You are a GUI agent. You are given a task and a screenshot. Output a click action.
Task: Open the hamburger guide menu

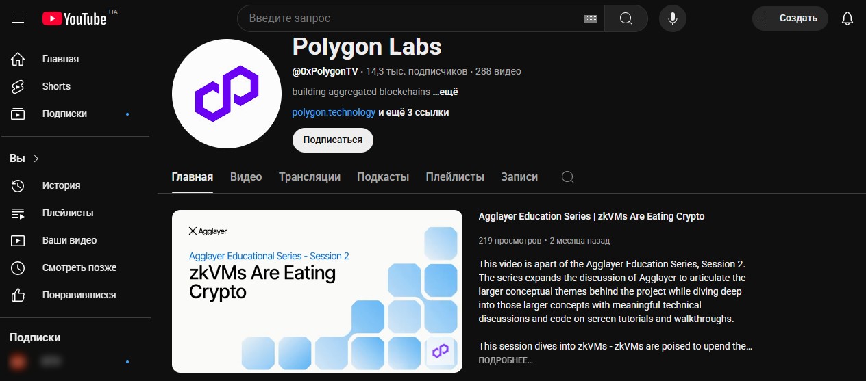(x=18, y=18)
